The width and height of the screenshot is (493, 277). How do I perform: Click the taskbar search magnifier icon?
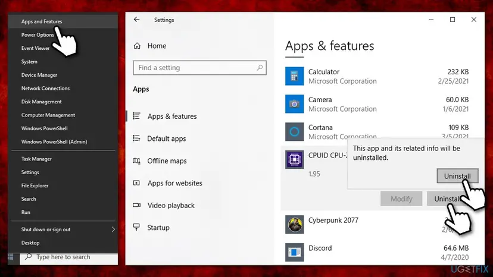[29, 257]
